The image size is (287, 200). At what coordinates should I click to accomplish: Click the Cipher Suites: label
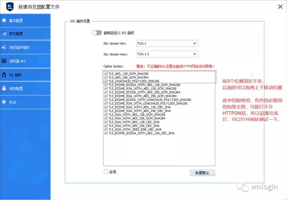pos(113,66)
